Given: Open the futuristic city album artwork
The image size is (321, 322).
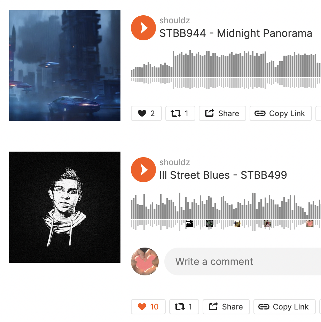Looking at the screenshot, I should click(x=65, y=65).
